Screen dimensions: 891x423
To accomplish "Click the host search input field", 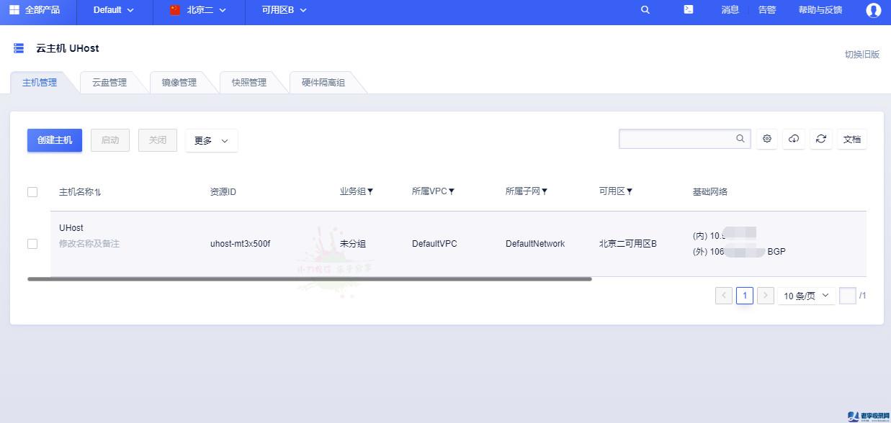I will pos(676,139).
